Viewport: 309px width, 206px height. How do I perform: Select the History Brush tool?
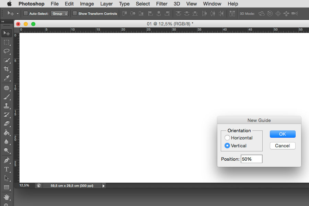7,115
